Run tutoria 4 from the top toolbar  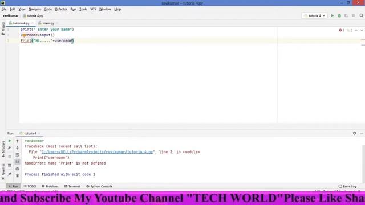(x=332, y=15)
